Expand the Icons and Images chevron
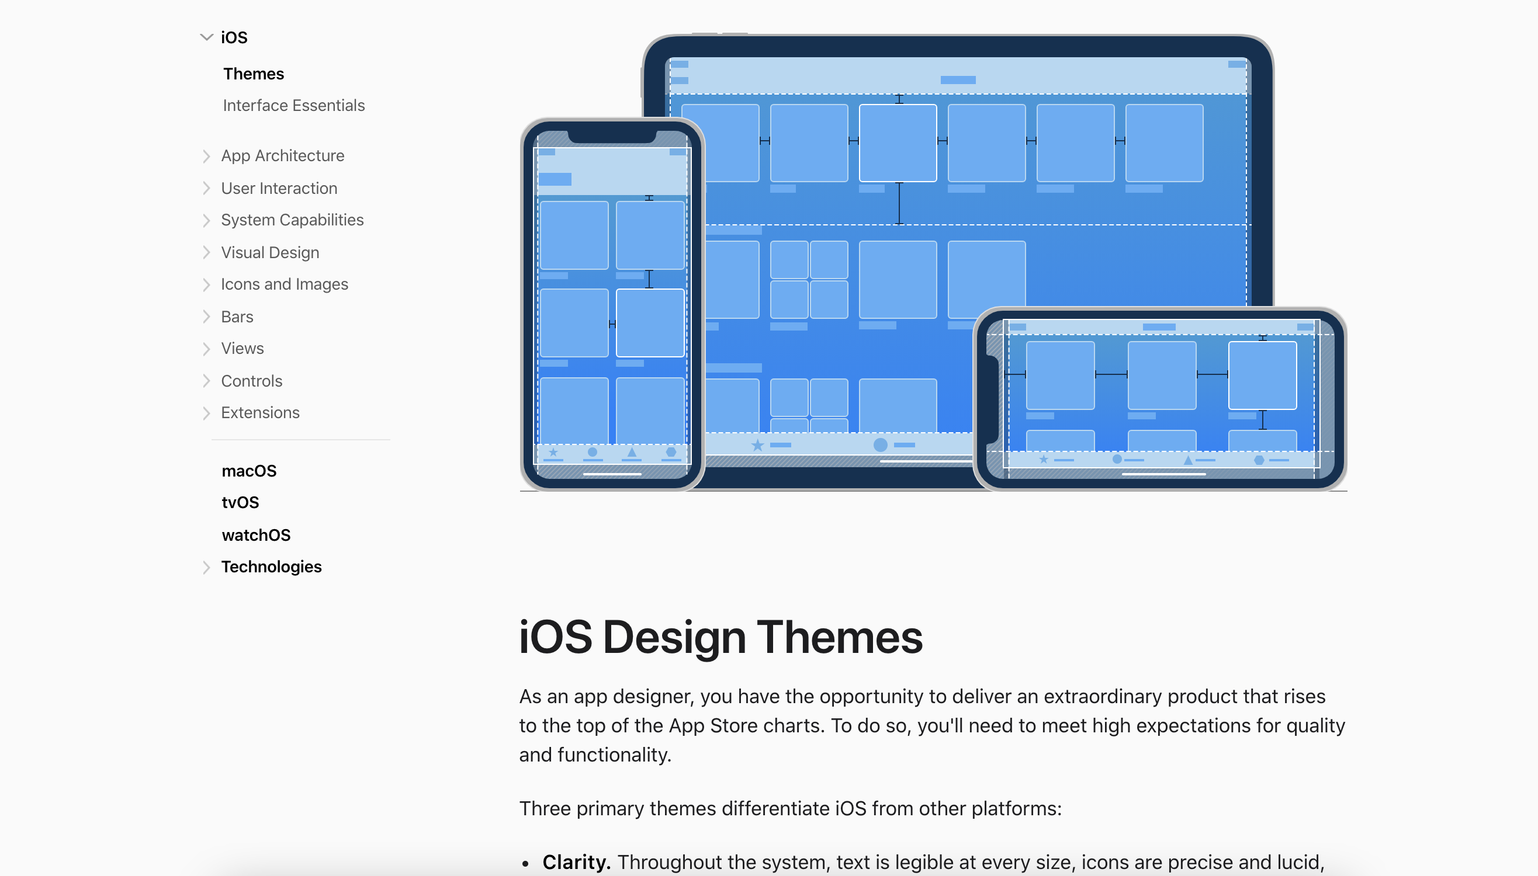 tap(206, 284)
